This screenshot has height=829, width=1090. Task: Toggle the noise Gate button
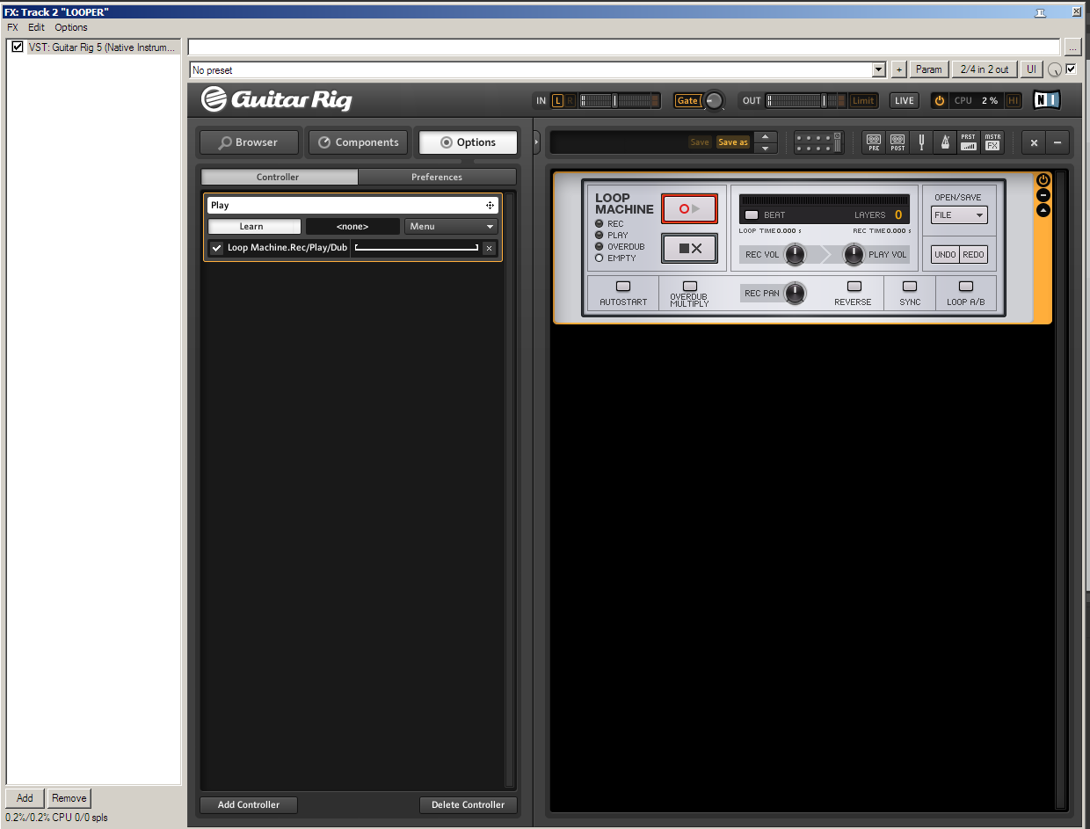tap(687, 100)
